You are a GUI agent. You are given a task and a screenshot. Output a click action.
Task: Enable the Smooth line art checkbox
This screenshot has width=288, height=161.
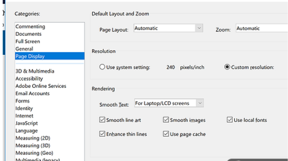pyautogui.click(x=102, y=120)
